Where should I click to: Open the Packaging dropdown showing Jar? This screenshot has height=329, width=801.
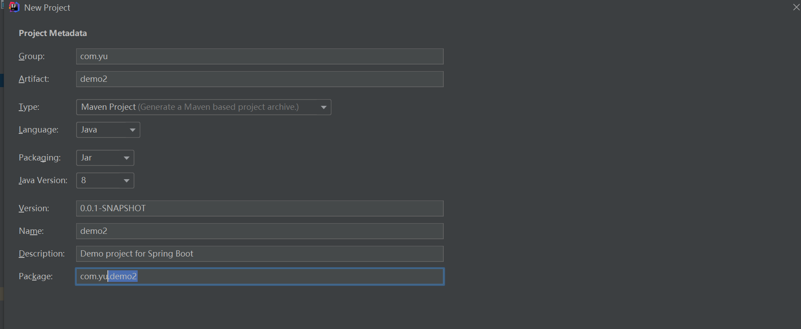pyautogui.click(x=105, y=158)
